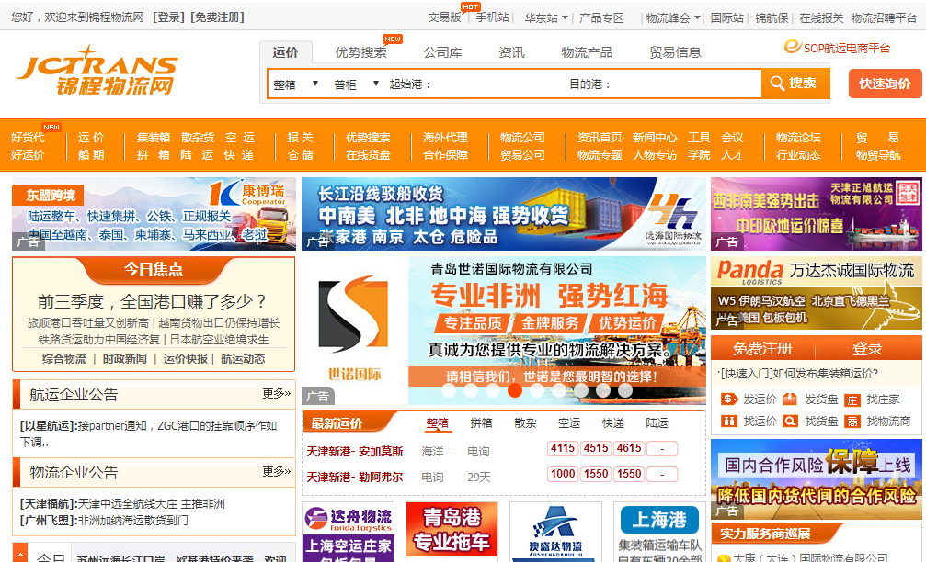The image size is (926, 562).
Task: Click the 快速询价 quick quote button
Action: (x=885, y=83)
